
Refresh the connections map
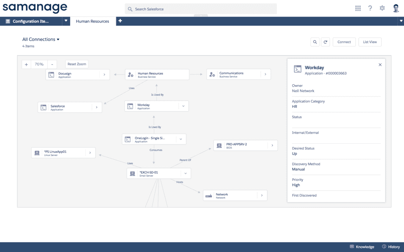(325, 42)
